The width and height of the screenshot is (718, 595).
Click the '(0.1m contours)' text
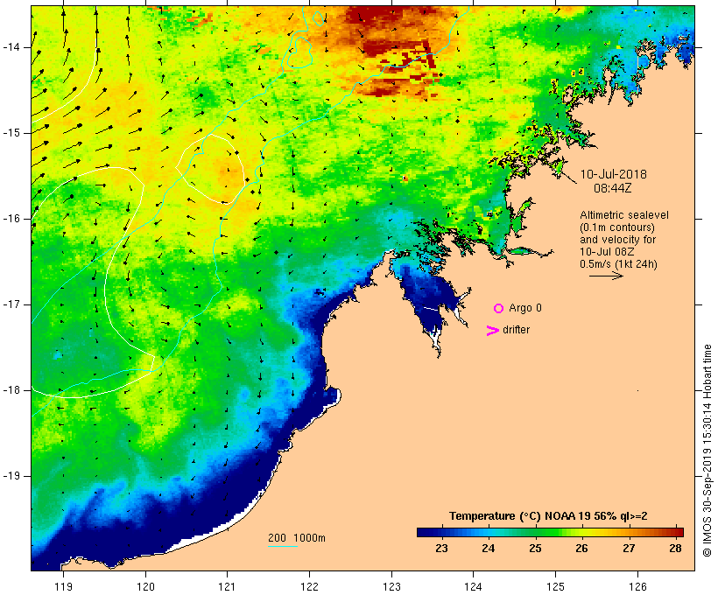[x=617, y=227]
